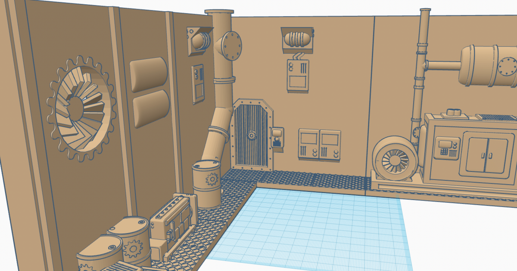517x271 pixels.
Task: Select the oval boiler unit on the back wall
Action: point(296,39)
